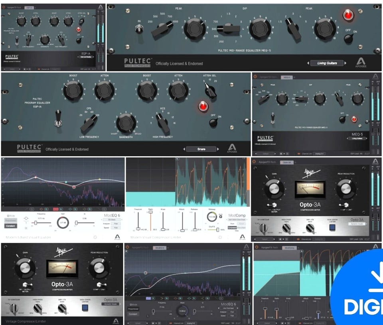383x325 pixels.
Task: Choose Proportional Q mode in dark ModEQ 6
Action: (133, 309)
